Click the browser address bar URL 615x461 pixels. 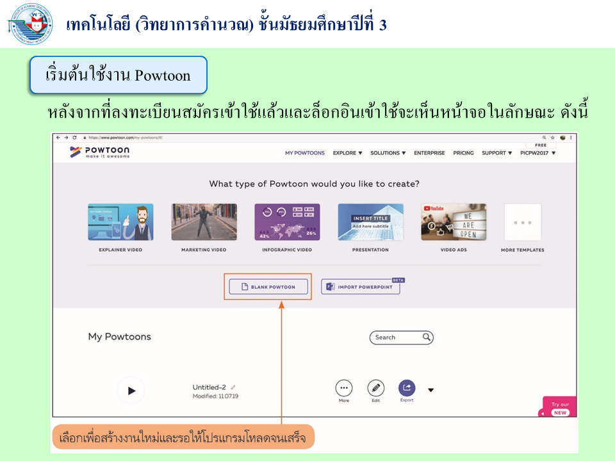click(126, 138)
